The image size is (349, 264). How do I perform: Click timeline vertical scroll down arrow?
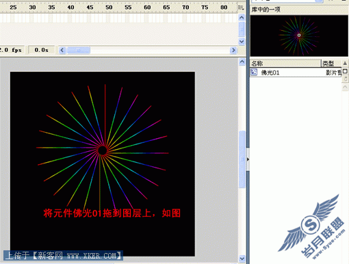pyautogui.click(x=242, y=42)
